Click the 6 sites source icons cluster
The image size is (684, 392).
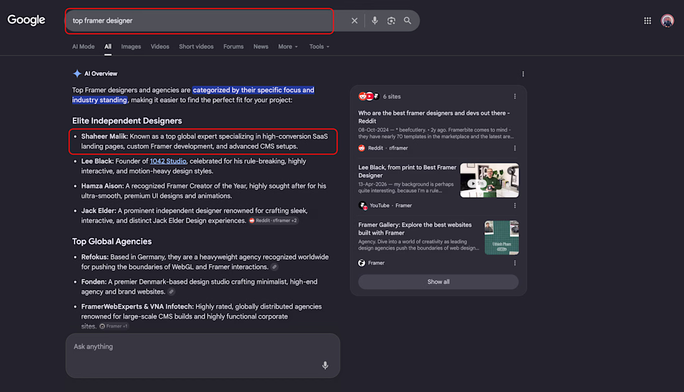tap(369, 96)
